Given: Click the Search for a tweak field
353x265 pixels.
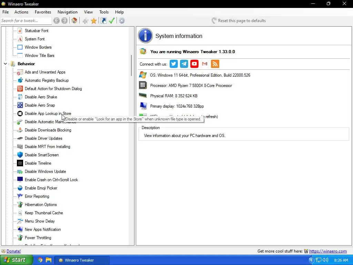Looking at the screenshot, I should (26, 21).
